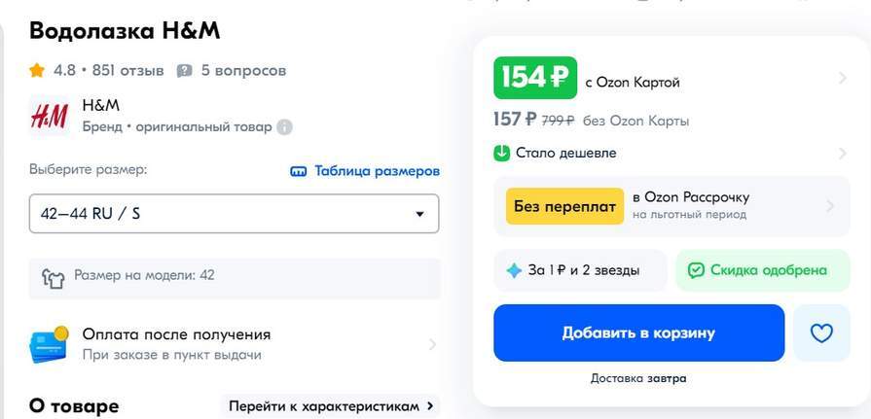Image resolution: width=871 pixels, height=419 pixels.
Task: Click the questions speech bubble icon
Action: click(x=185, y=71)
